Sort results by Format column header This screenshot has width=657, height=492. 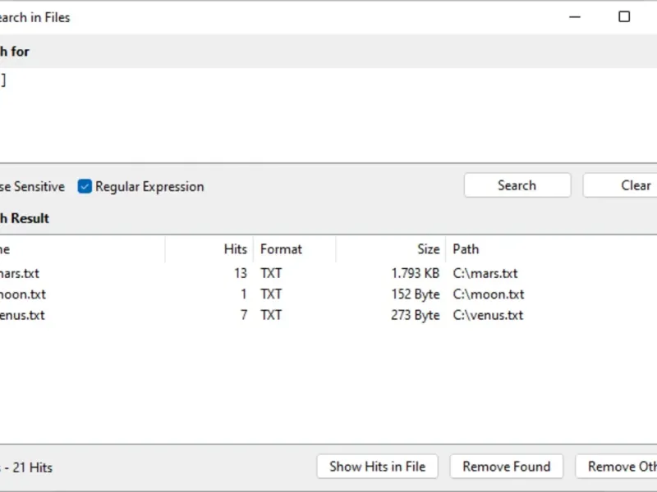click(x=281, y=249)
